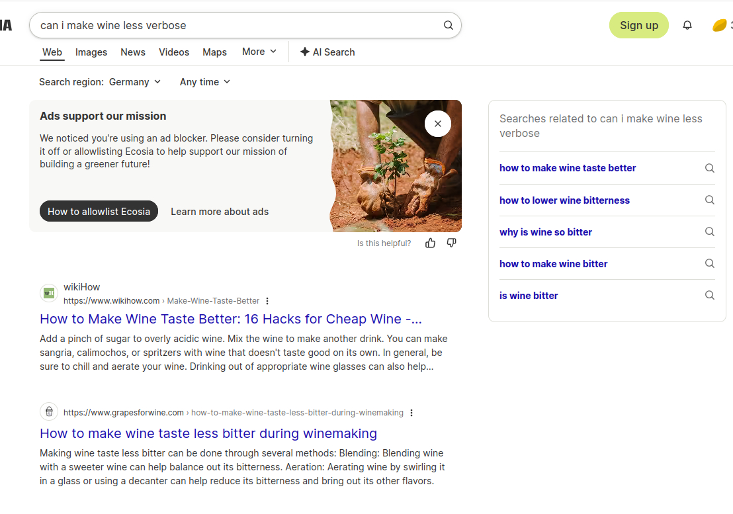Open notifications bell icon

click(x=687, y=25)
